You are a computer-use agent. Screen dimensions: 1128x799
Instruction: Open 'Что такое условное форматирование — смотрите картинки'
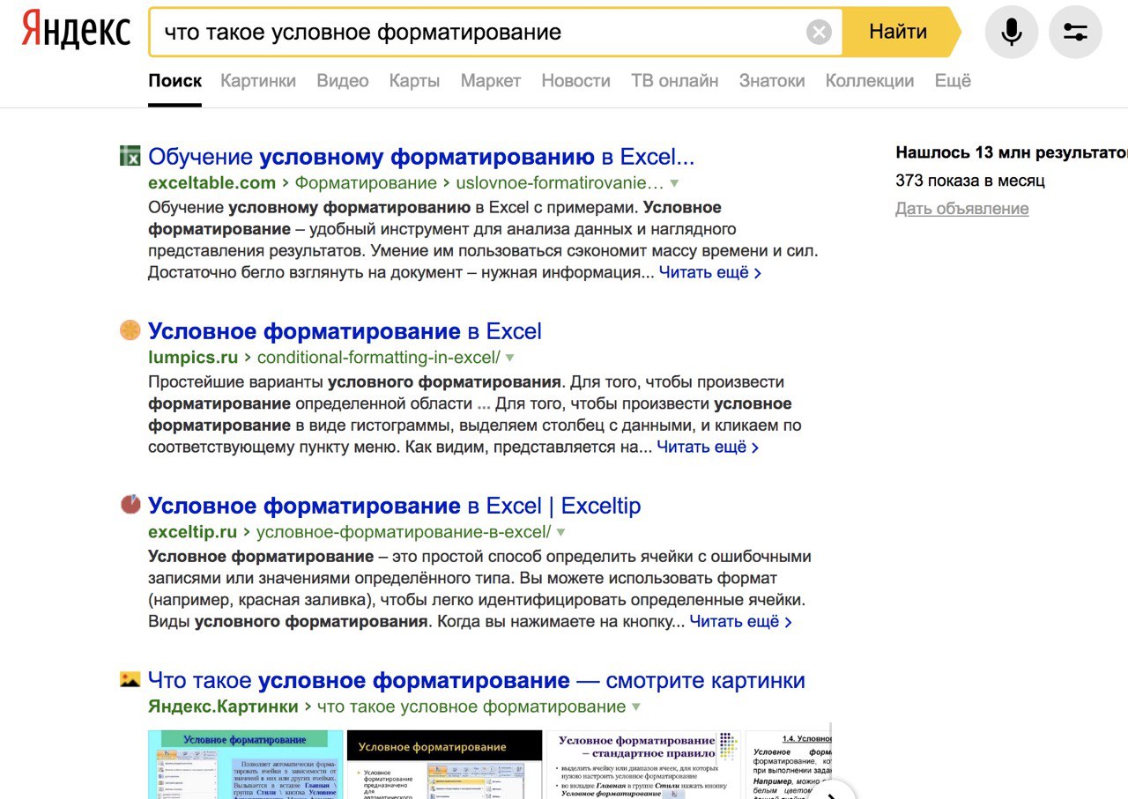click(477, 681)
